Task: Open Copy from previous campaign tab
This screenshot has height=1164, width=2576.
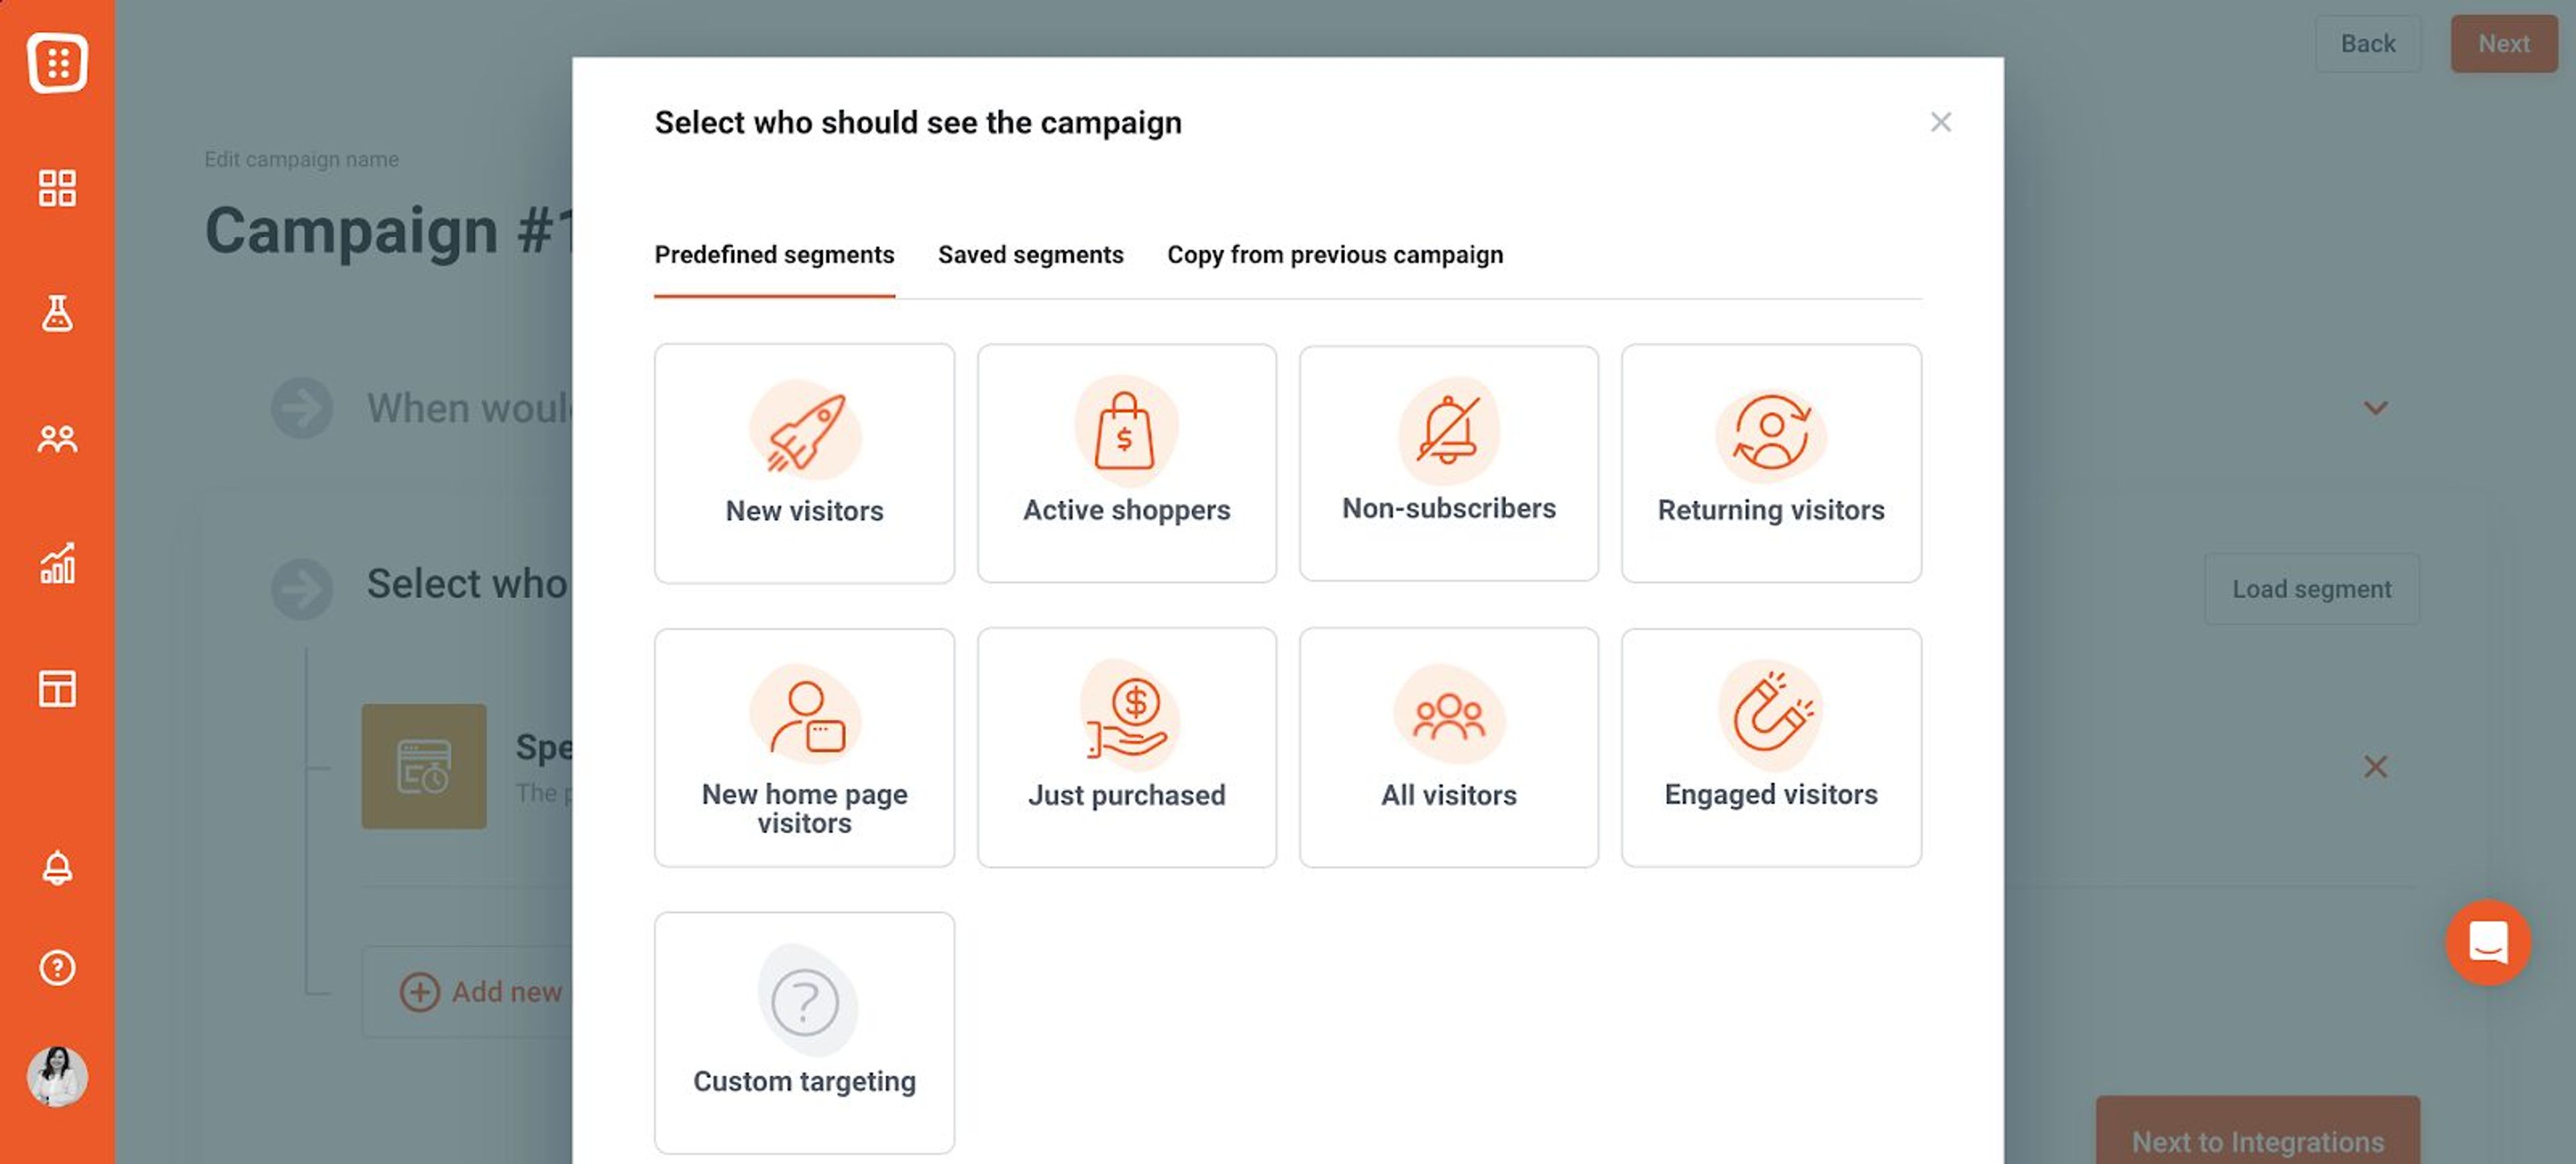Action: 1335,255
